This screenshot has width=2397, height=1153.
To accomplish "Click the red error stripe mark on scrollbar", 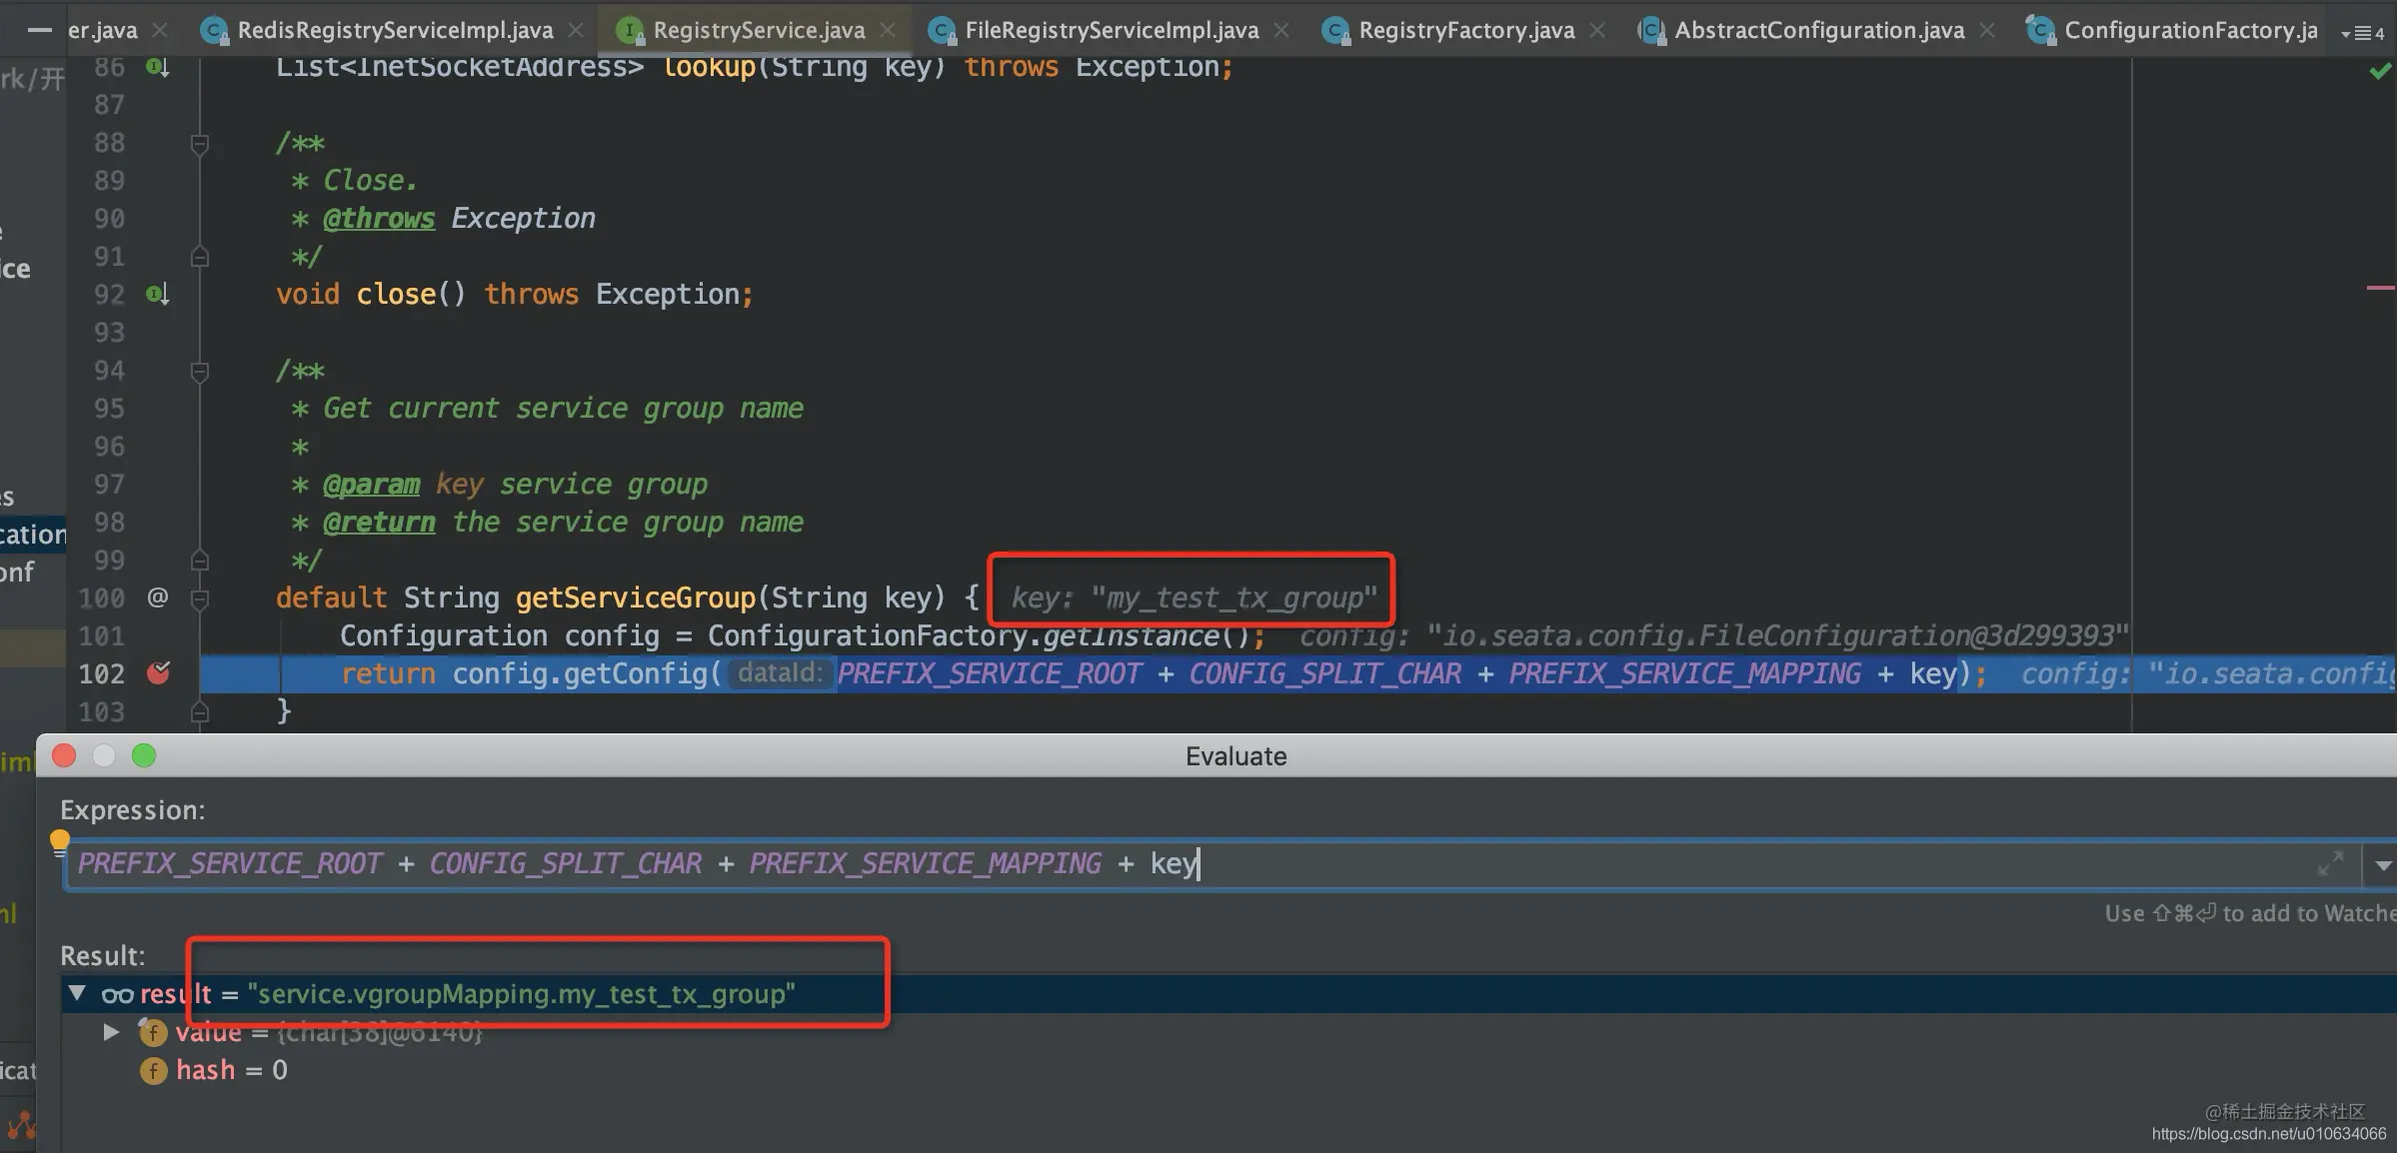I will tap(2380, 288).
